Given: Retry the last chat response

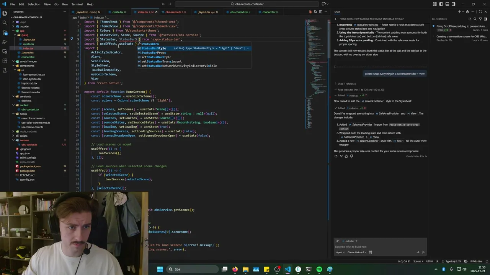Looking at the screenshot, I should (x=336, y=156).
